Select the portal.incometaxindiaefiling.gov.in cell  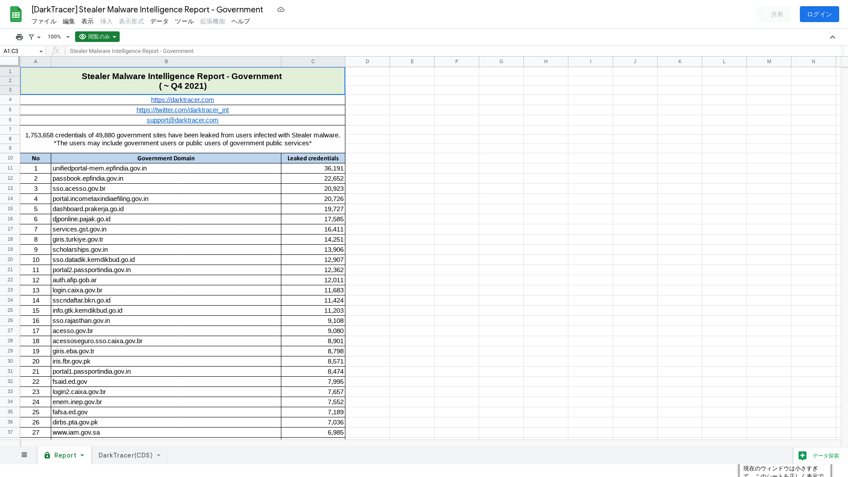(x=166, y=199)
